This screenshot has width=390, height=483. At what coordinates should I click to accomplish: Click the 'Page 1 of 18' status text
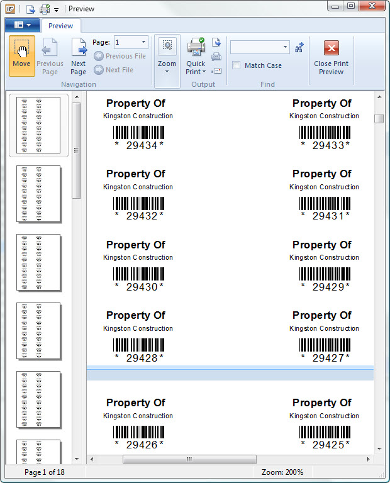point(45,472)
